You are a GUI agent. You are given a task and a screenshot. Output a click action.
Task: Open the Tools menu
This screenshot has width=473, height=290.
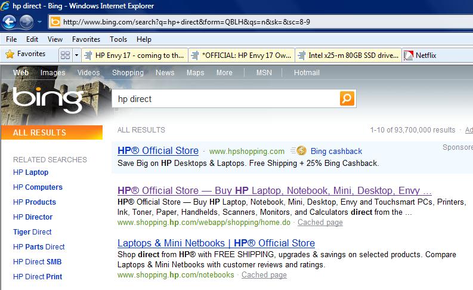[x=118, y=39]
